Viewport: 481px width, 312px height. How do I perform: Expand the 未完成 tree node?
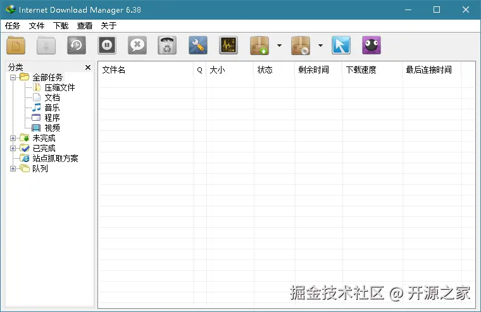click(x=13, y=138)
